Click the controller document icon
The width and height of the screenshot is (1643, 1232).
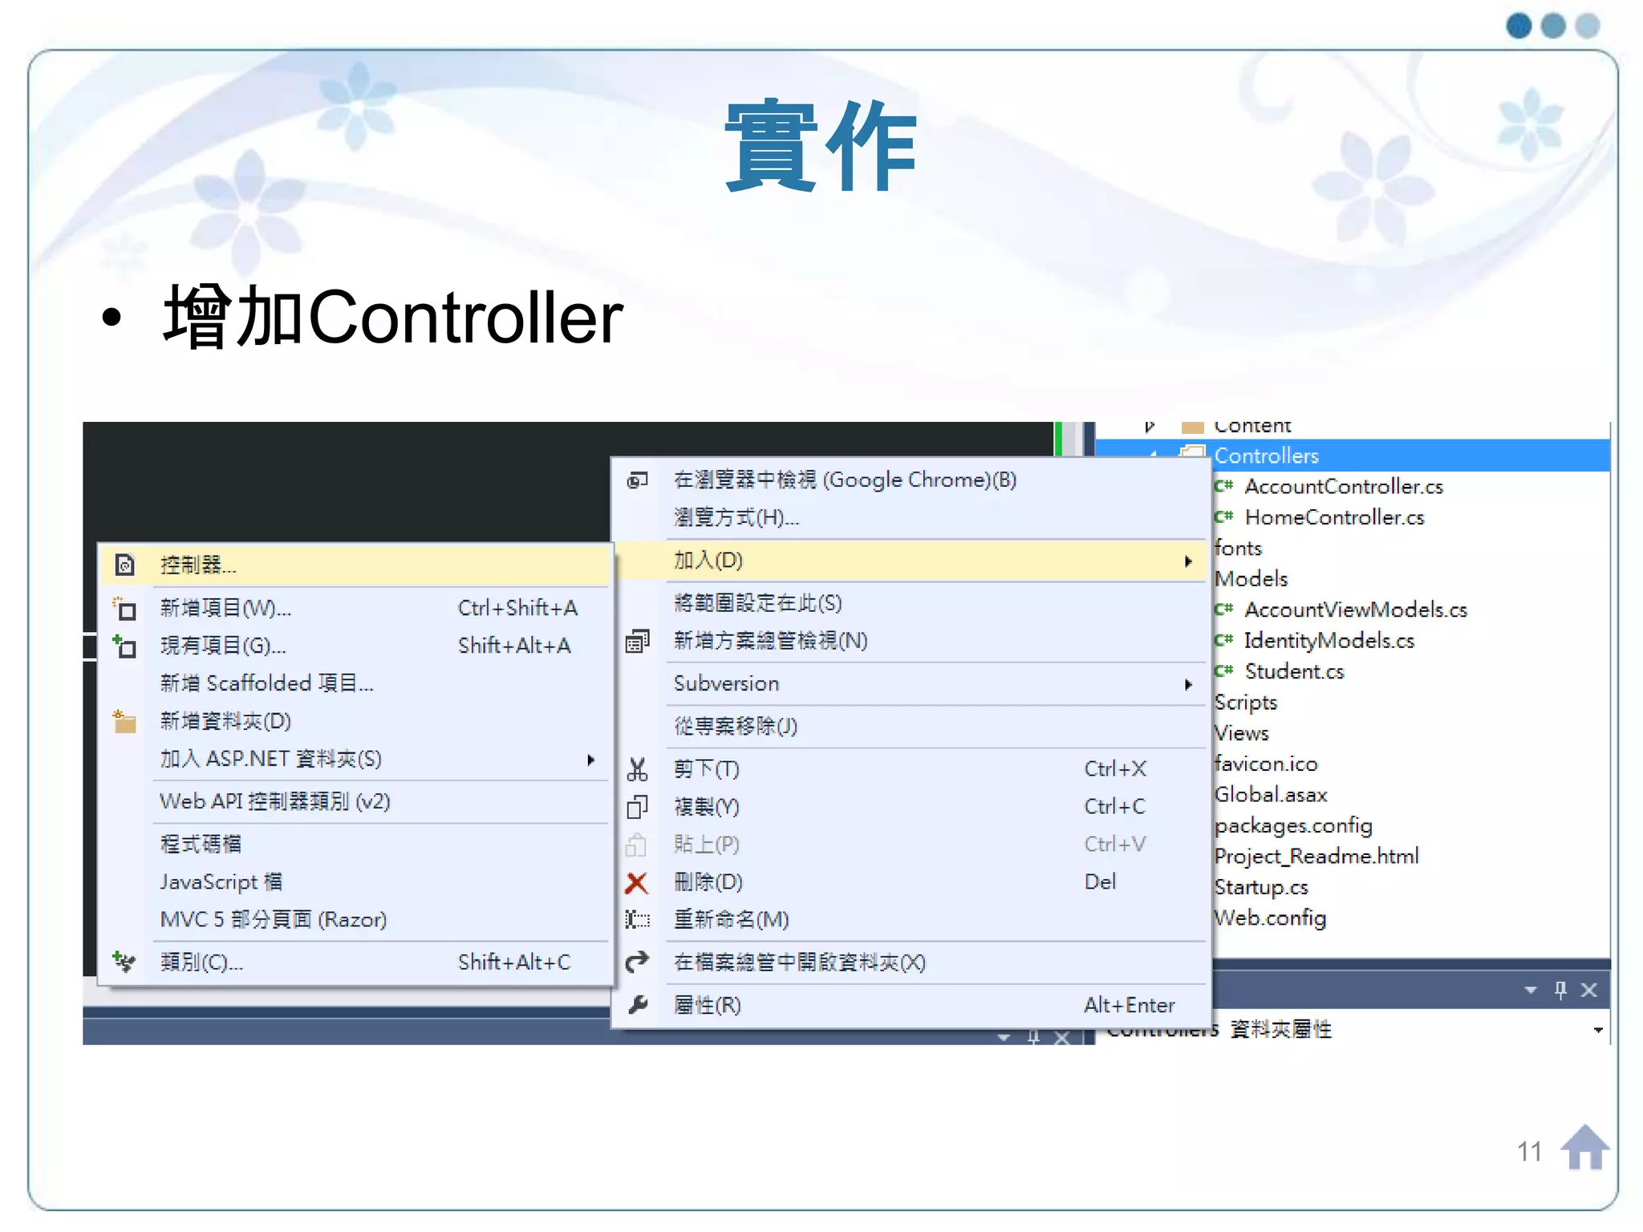click(124, 565)
